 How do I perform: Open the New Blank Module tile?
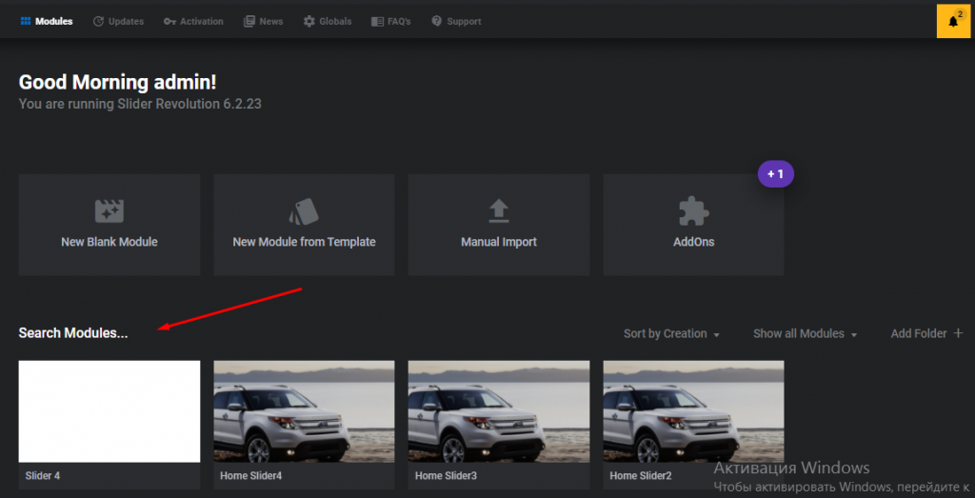(x=109, y=225)
